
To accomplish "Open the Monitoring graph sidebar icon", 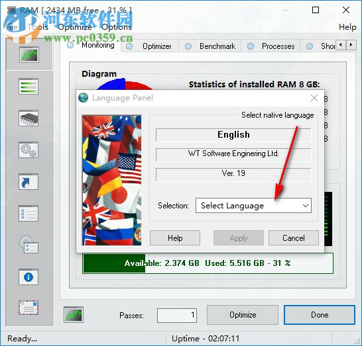I will pyautogui.click(x=29, y=55).
